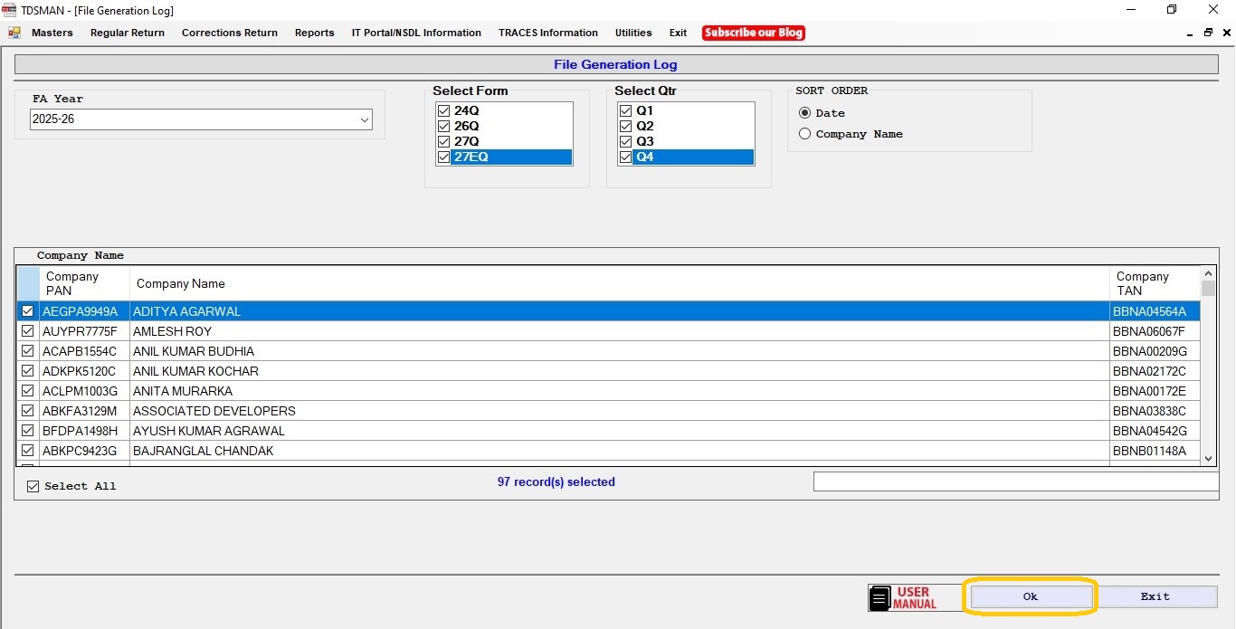Toggle the Q2 quarter checkbox

(x=625, y=126)
